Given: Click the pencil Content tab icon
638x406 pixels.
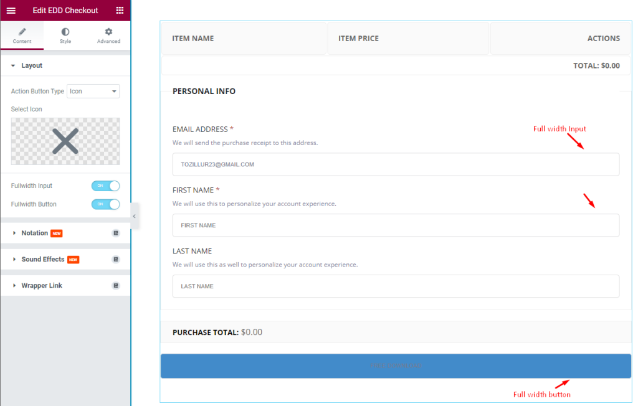Looking at the screenshot, I should (22, 32).
